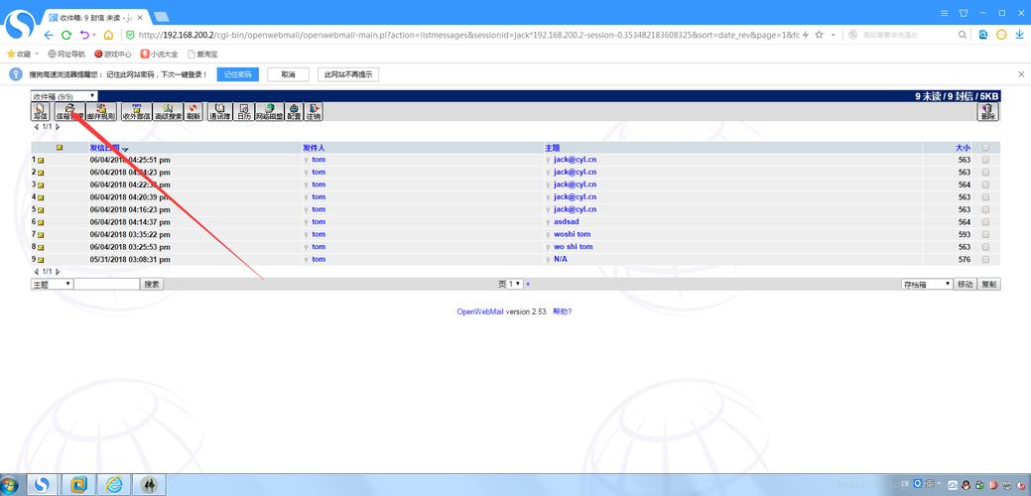
Task: Click the yellow smiley icon in browser toolbar
Action: click(1001, 35)
